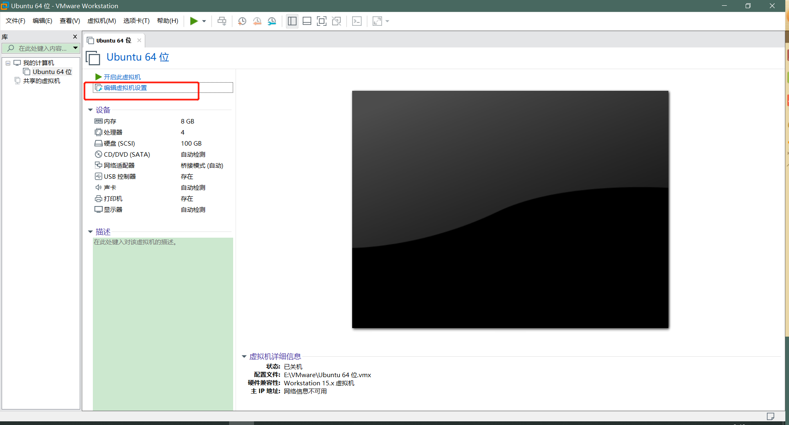Click the 打印机 device entry
The width and height of the screenshot is (789, 425).
113,199
